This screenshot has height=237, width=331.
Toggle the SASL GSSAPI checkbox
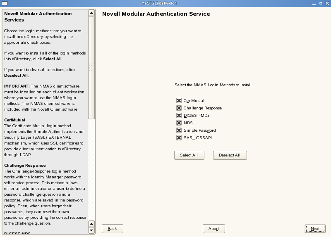(179, 138)
